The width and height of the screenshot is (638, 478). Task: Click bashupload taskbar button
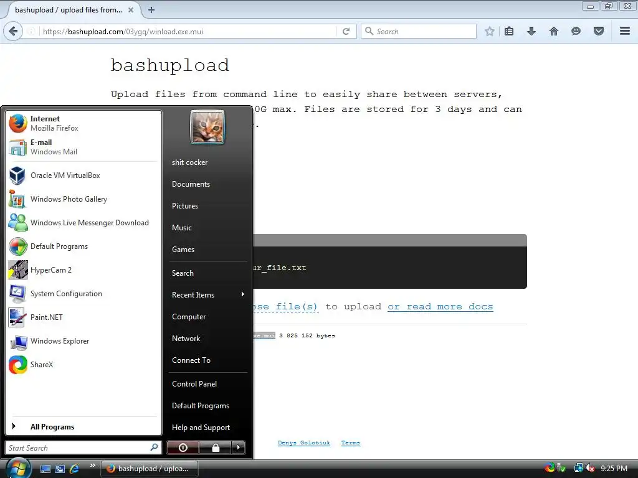coord(150,469)
